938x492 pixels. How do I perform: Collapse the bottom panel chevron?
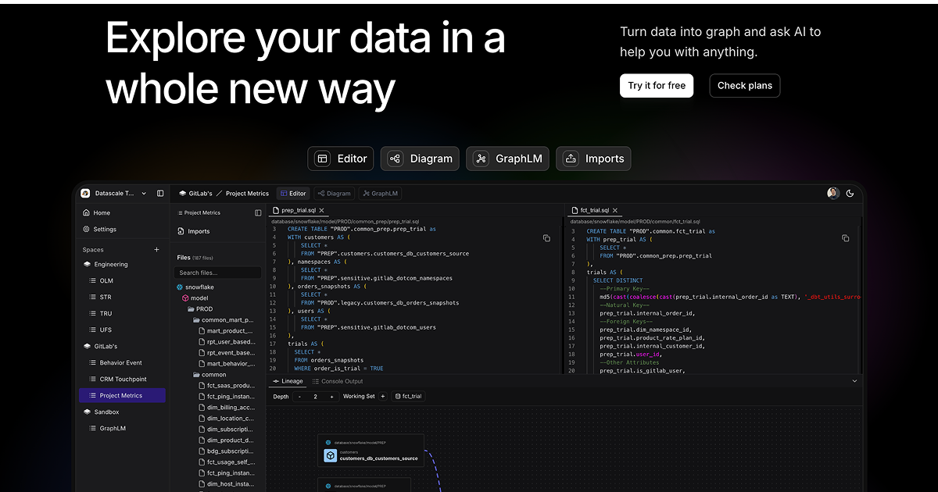pyautogui.click(x=854, y=381)
